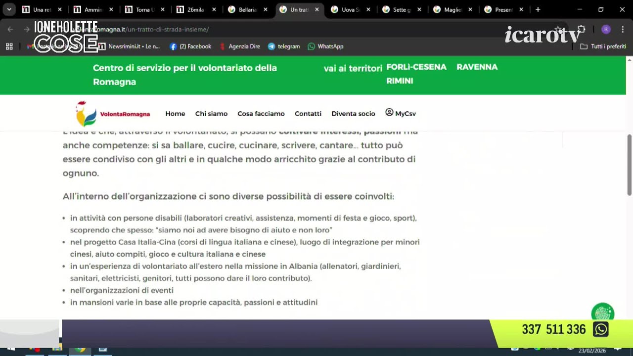
Task: Open the telegram bookmark
Action: [284, 46]
